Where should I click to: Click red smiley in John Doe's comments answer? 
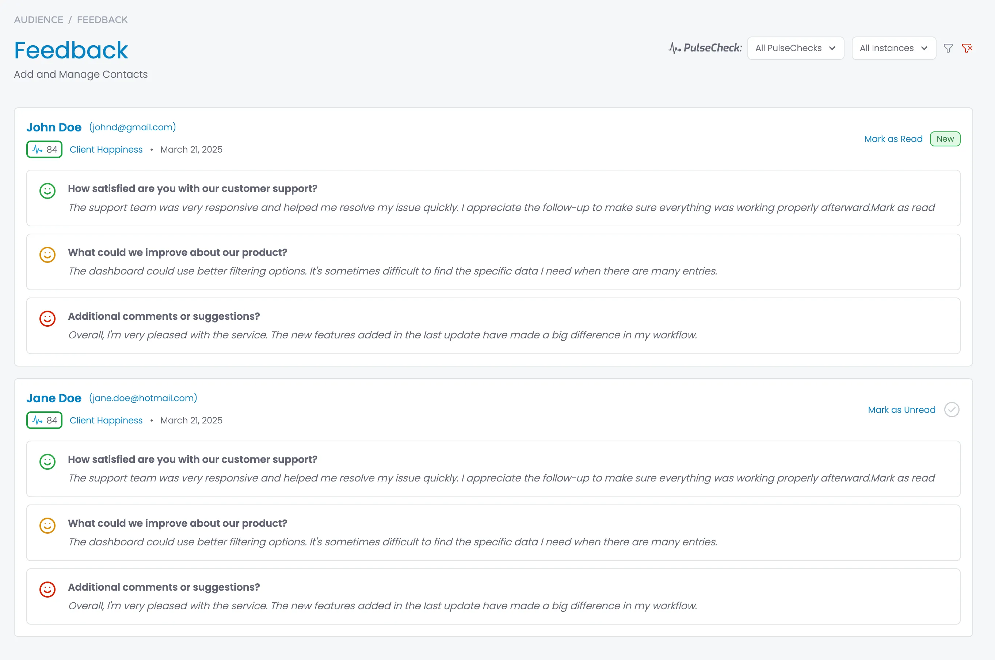(x=47, y=319)
